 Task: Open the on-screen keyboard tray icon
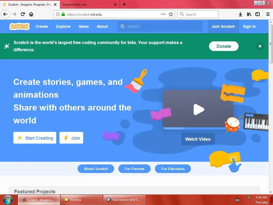tap(238, 200)
